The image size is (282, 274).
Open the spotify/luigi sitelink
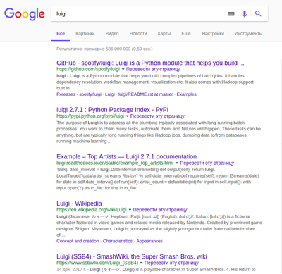90,94
